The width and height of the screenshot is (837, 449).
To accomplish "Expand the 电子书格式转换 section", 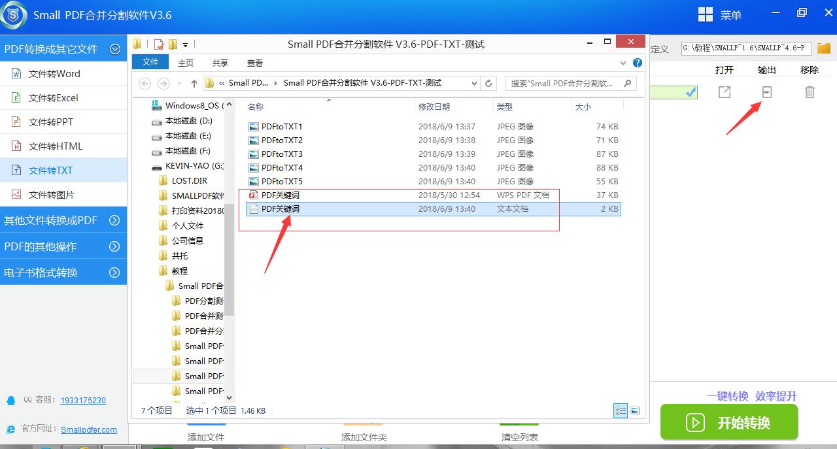I will click(114, 273).
